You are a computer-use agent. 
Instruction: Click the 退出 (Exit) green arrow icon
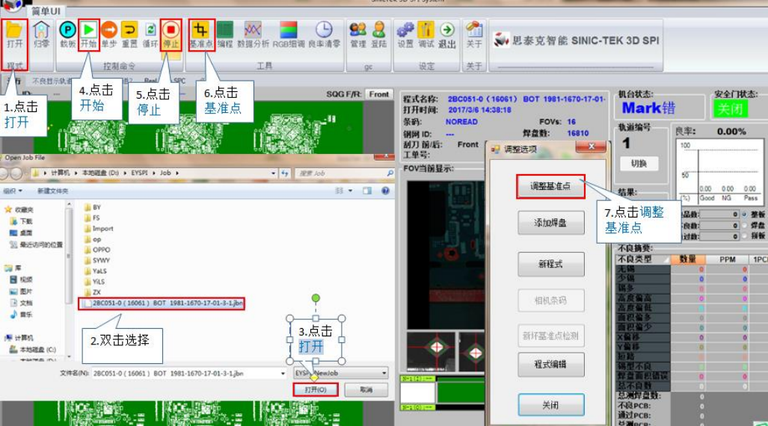tap(446, 35)
